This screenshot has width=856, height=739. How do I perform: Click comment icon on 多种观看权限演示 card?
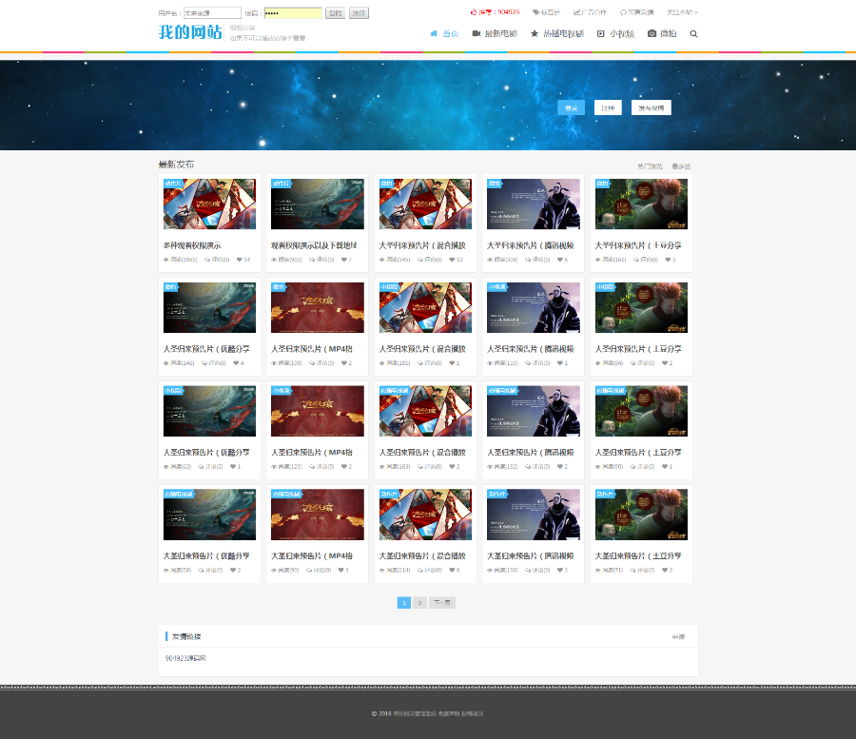(207, 260)
